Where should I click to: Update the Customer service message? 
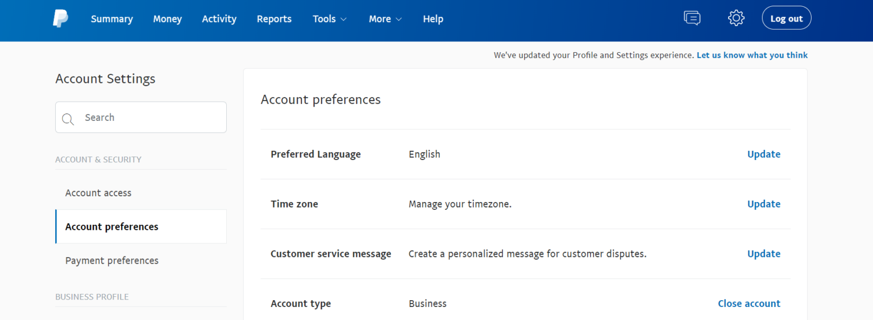763,254
